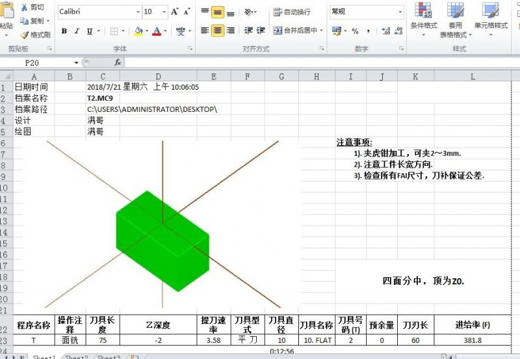Click the font color A icon

[x=157, y=31]
